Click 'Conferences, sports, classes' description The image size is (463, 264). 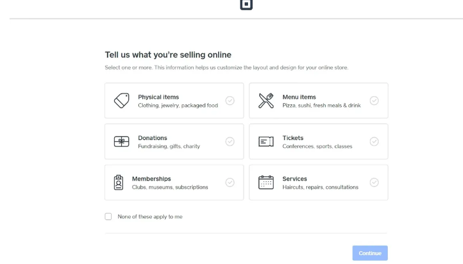pyautogui.click(x=318, y=146)
